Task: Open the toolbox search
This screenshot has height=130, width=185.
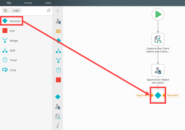Action: 49,10
